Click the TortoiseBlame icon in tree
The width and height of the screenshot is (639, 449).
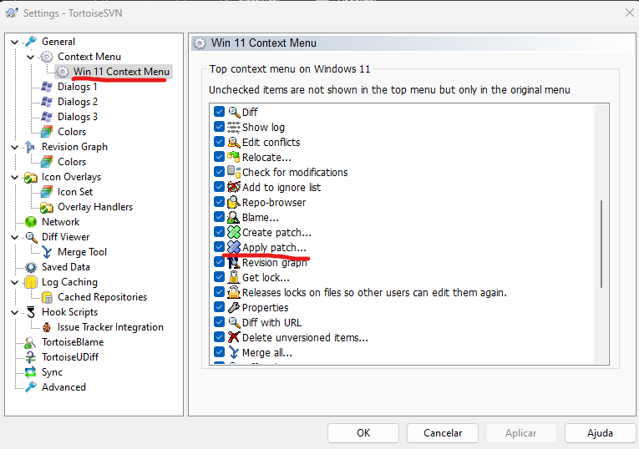[x=31, y=342]
